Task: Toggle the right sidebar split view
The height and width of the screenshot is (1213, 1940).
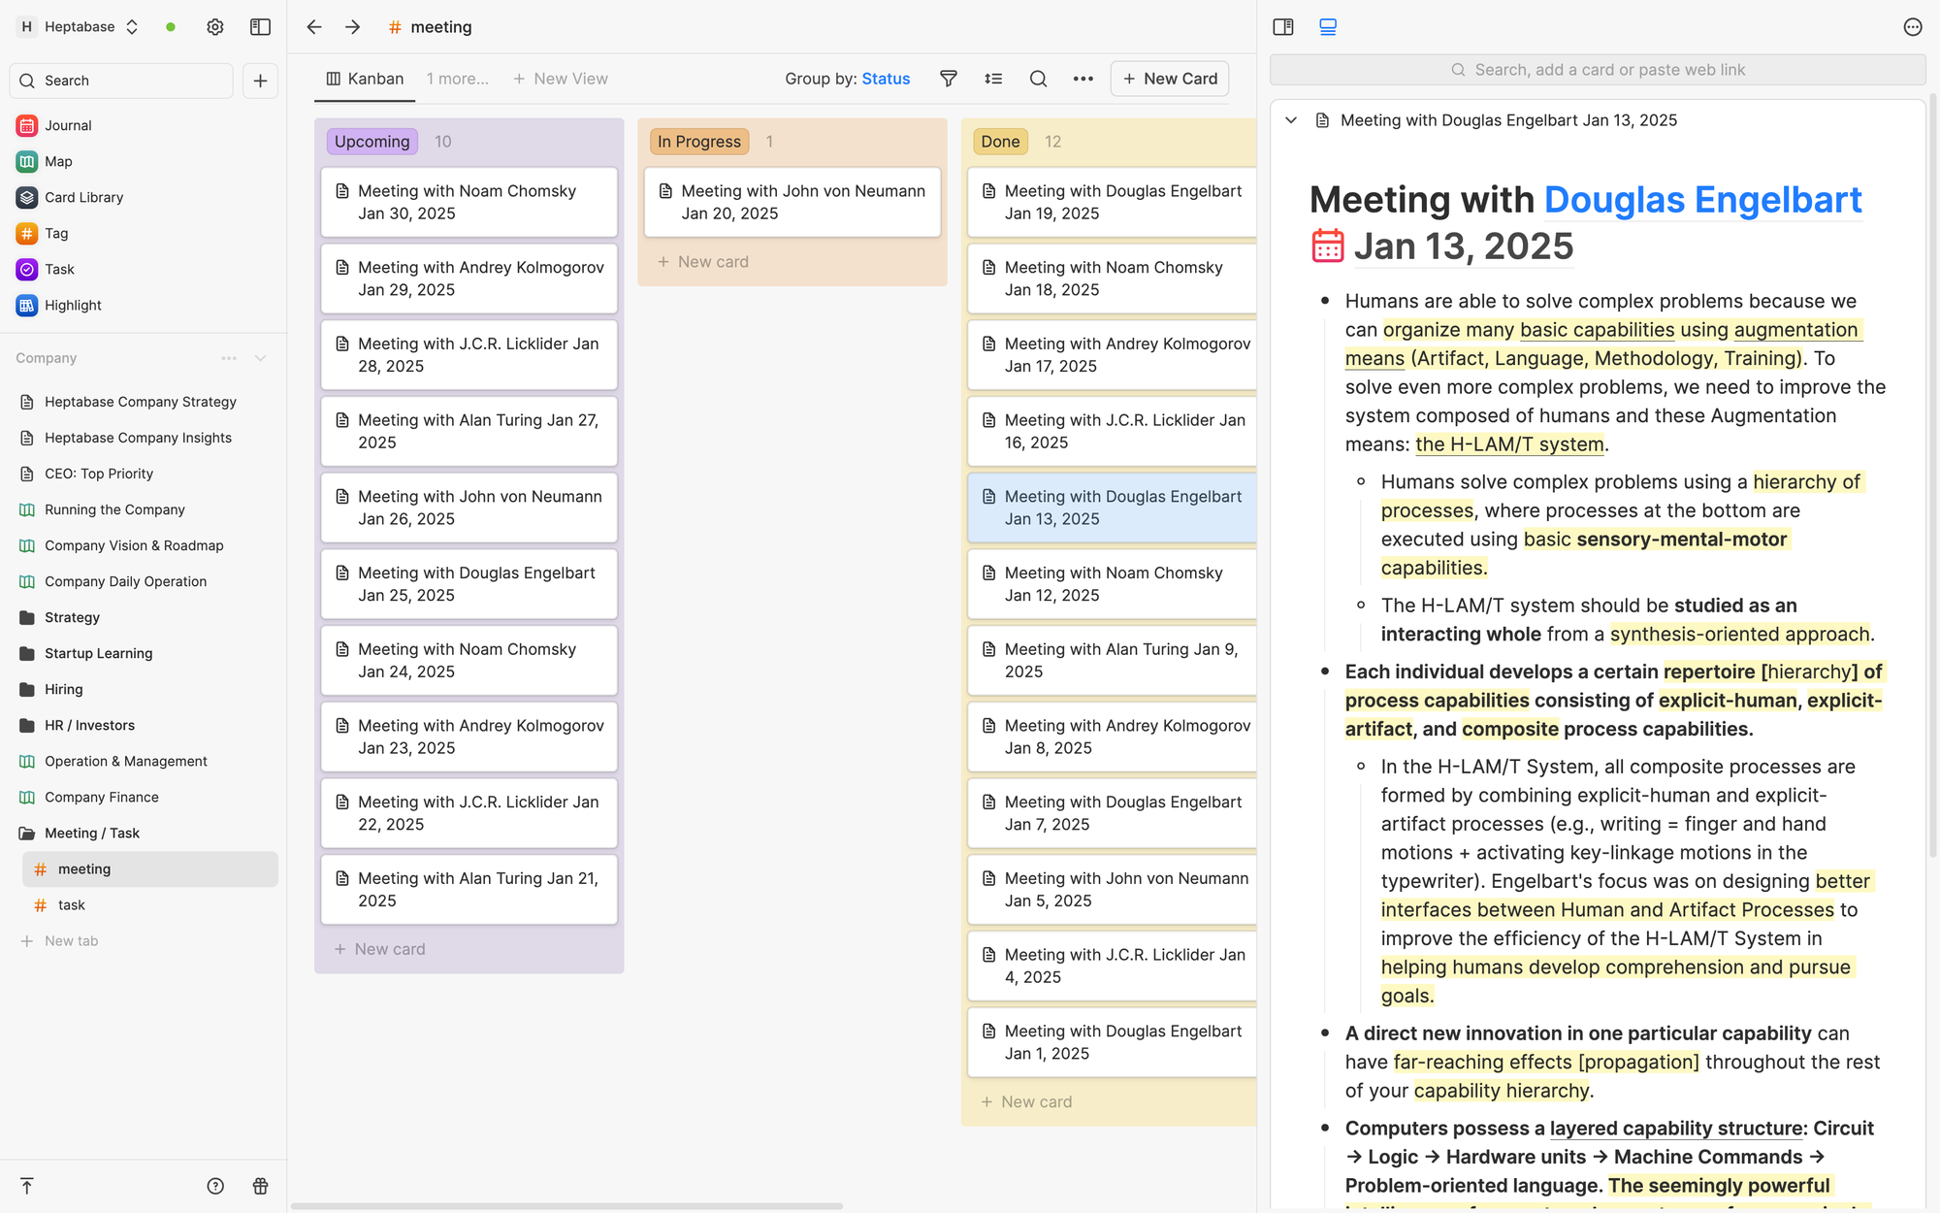Action: (x=1283, y=27)
